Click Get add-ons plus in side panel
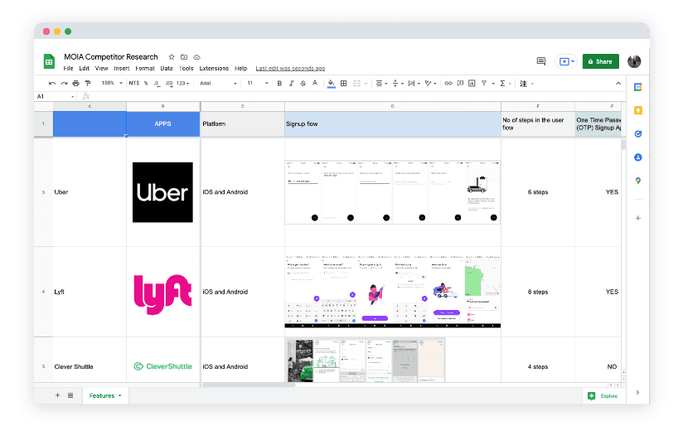 [x=637, y=218]
